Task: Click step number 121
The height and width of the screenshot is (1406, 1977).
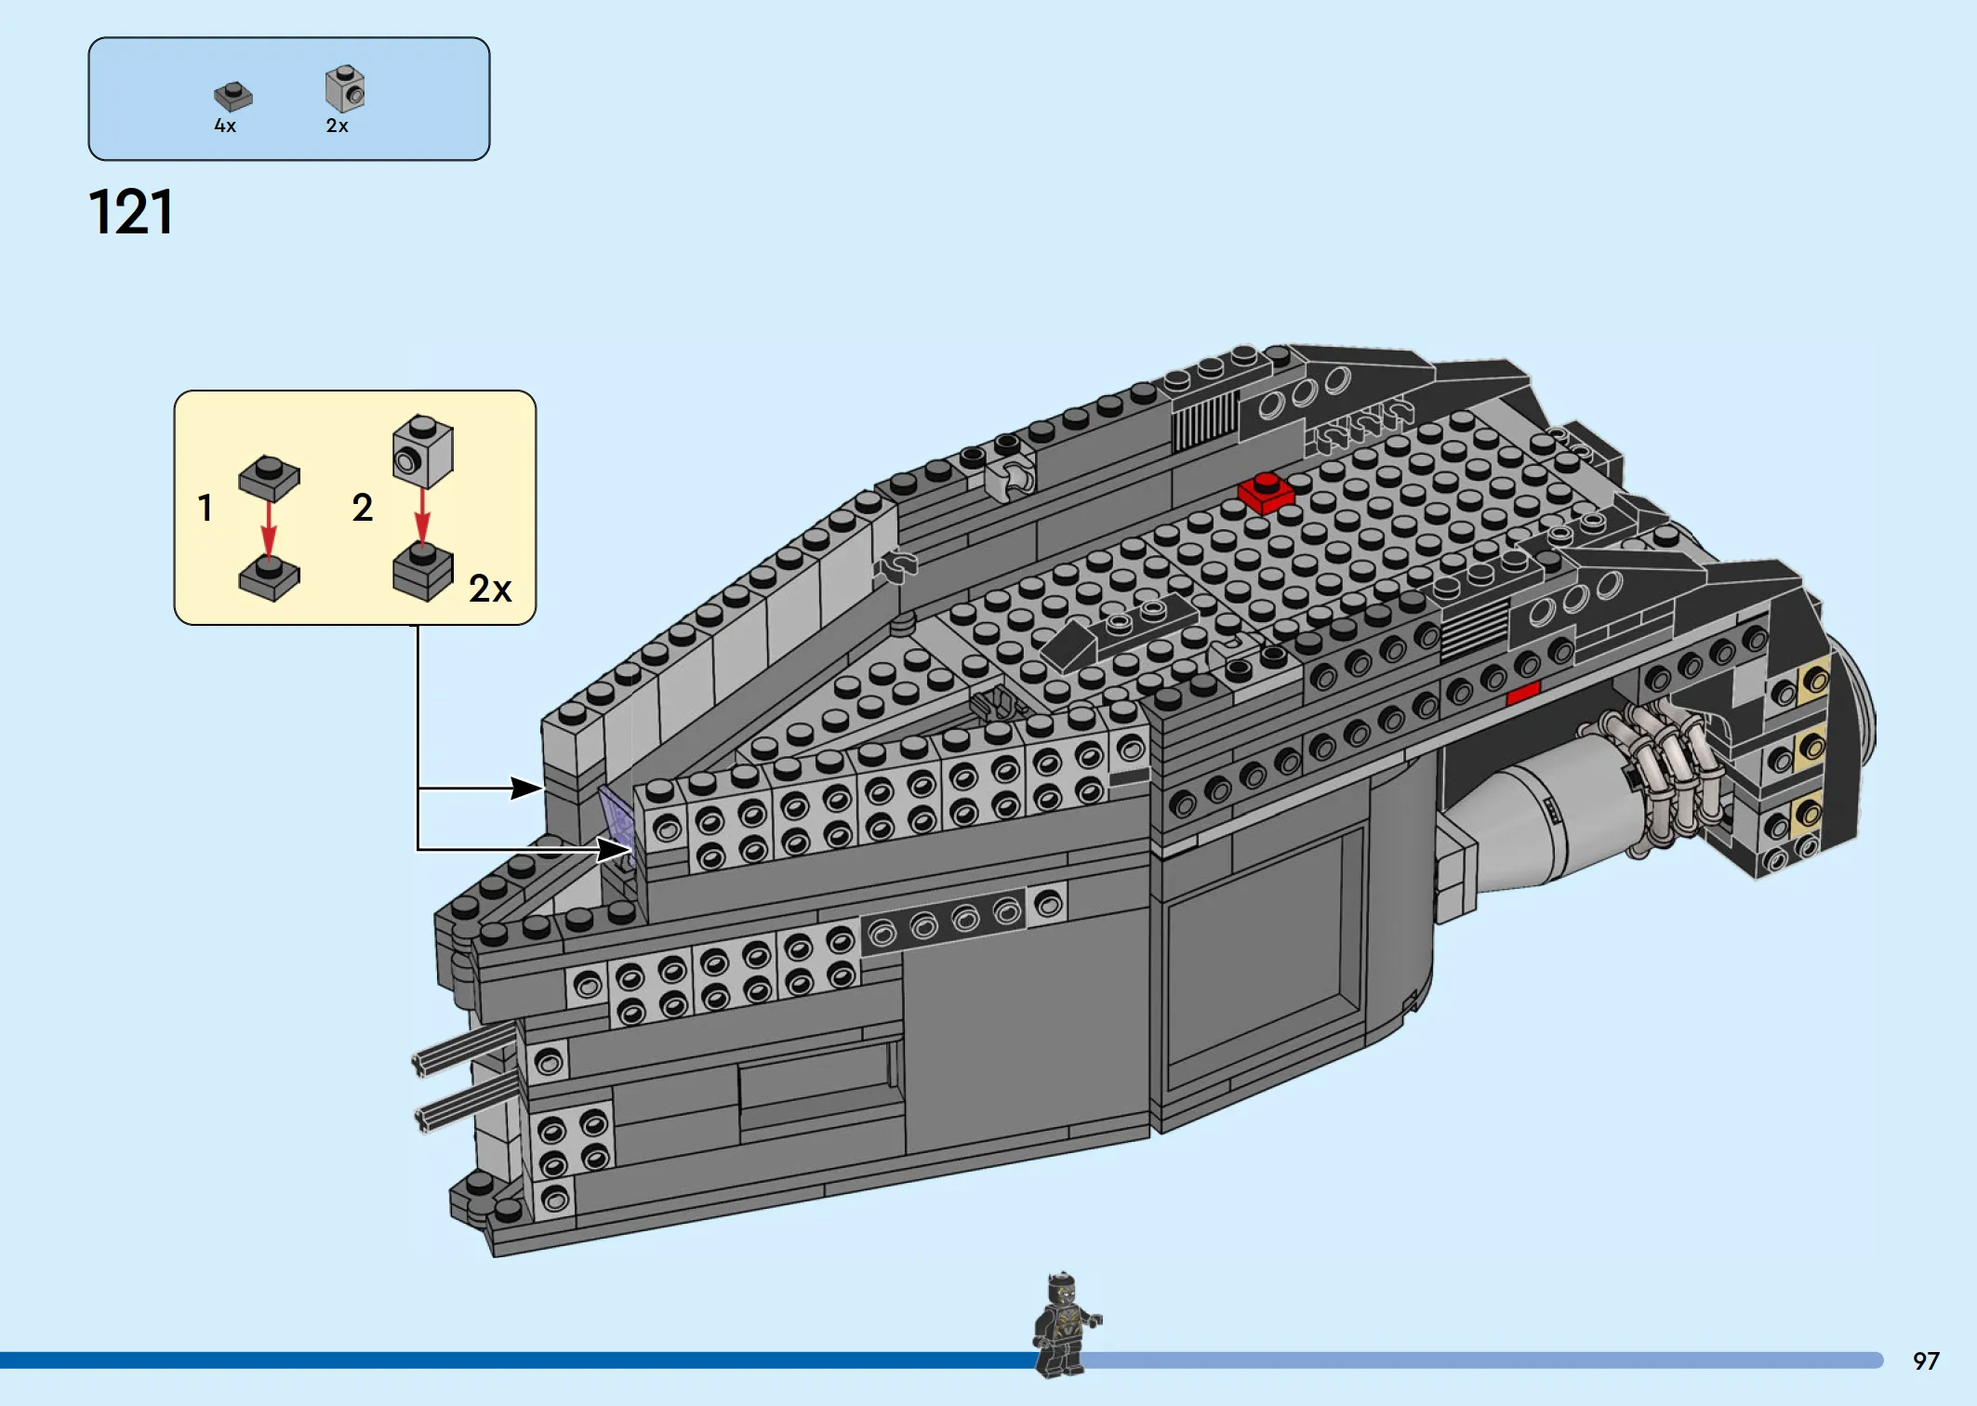Action: [x=130, y=212]
